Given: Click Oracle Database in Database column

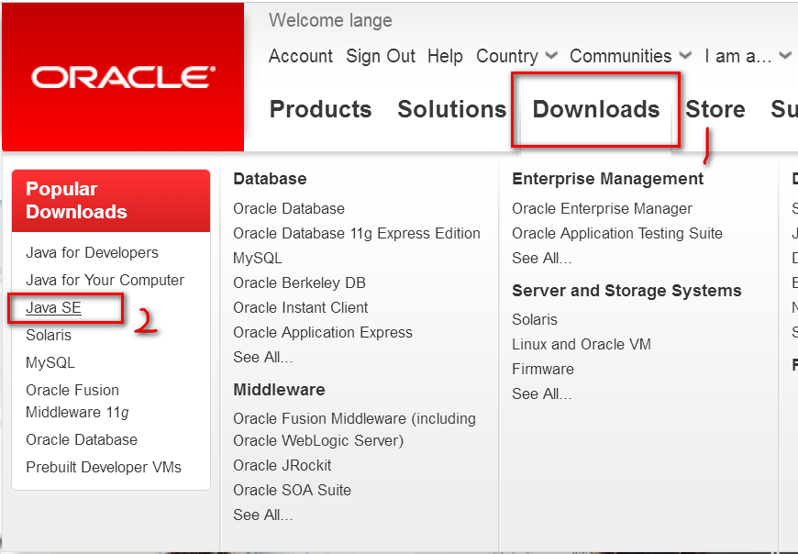Looking at the screenshot, I should [289, 208].
